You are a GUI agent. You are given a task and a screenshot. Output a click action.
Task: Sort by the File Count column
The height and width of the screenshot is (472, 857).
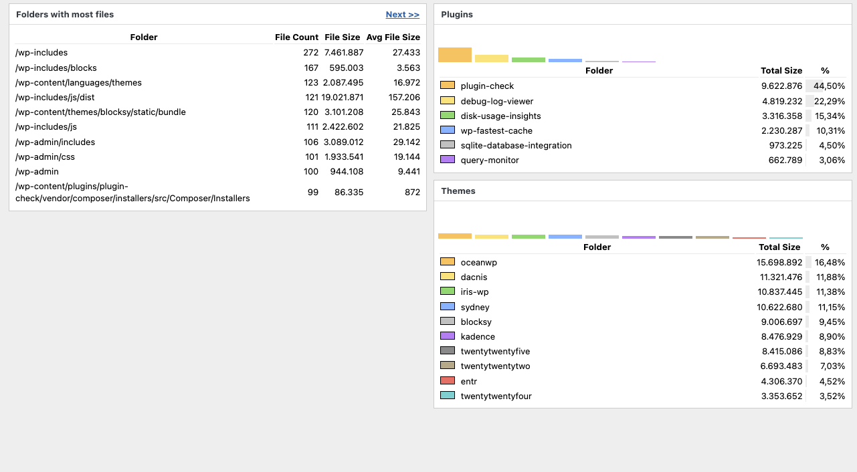point(296,37)
